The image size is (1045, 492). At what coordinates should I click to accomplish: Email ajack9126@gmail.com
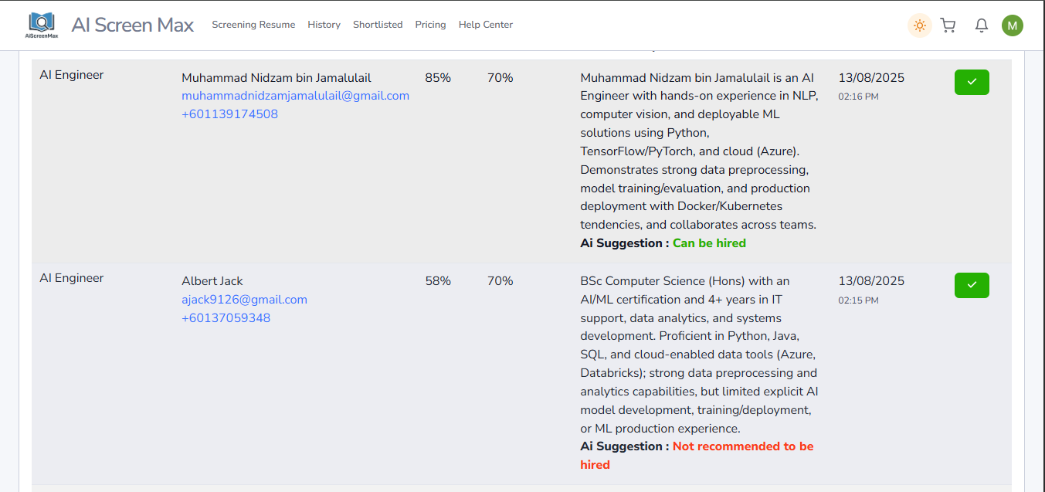pyautogui.click(x=244, y=300)
